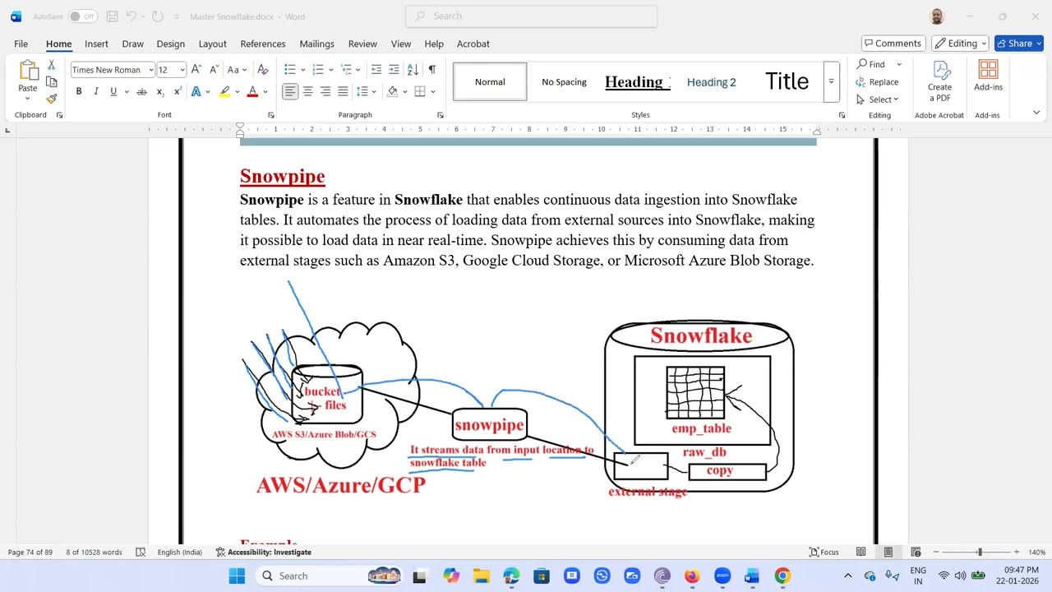
Task: Cut selection with the scissors icon
Action: [x=51, y=65]
